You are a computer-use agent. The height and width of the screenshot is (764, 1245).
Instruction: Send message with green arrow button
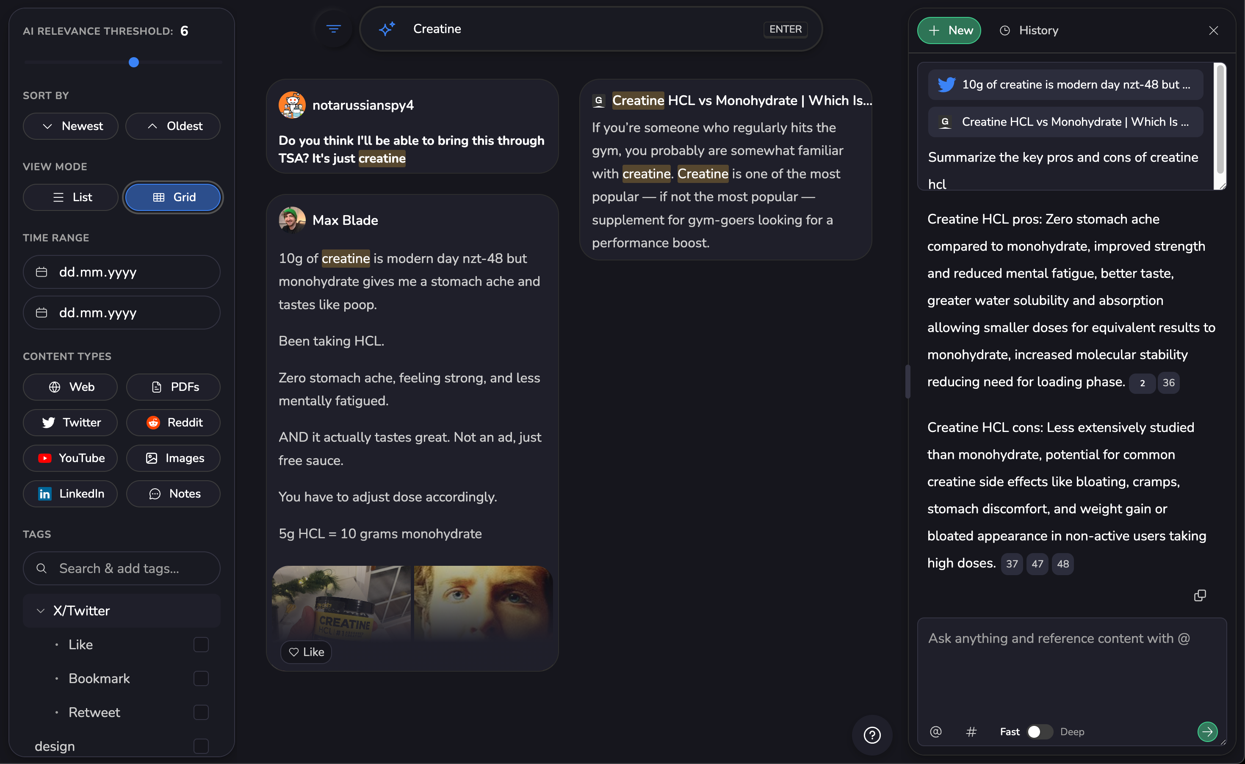click(1207, 731)
